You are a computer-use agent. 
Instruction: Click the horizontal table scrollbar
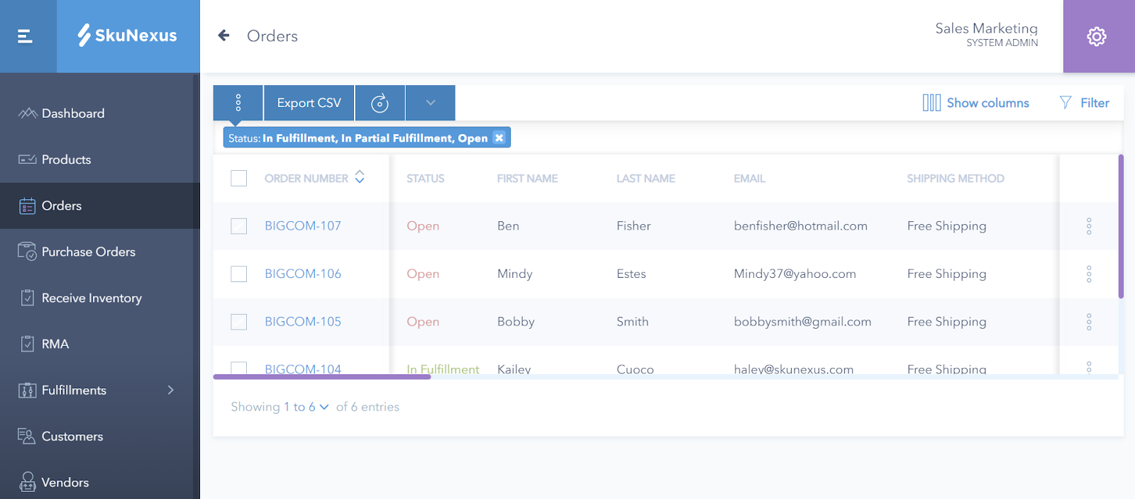click(322, 377)
